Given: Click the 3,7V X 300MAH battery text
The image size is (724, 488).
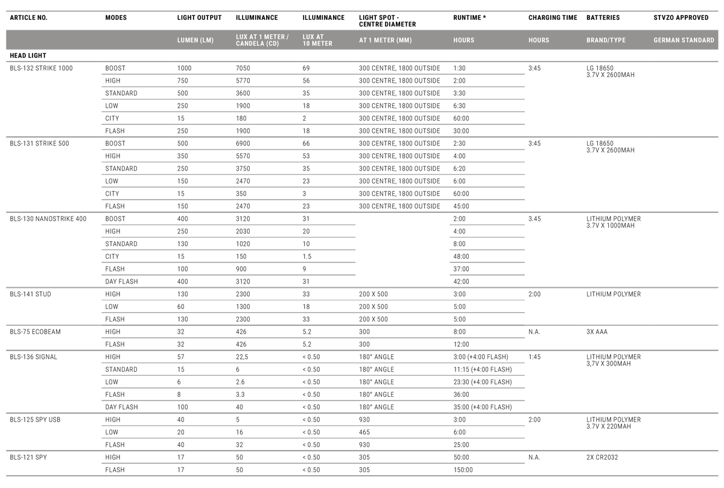Looking at the screenshot, I should click(609, 364).
